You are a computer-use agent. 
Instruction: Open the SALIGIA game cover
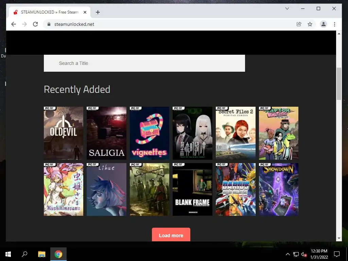(x=106, y=133)
